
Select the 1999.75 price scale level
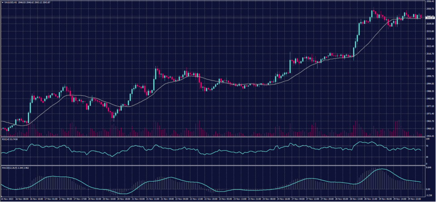pyautogui.click(x=430, y=76)
